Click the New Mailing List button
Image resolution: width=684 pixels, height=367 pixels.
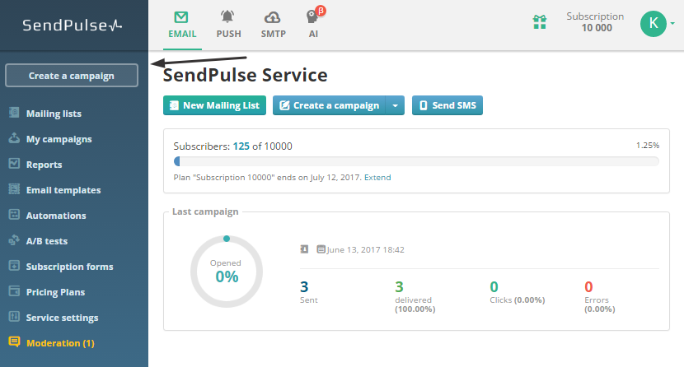(x=214, y=105)
